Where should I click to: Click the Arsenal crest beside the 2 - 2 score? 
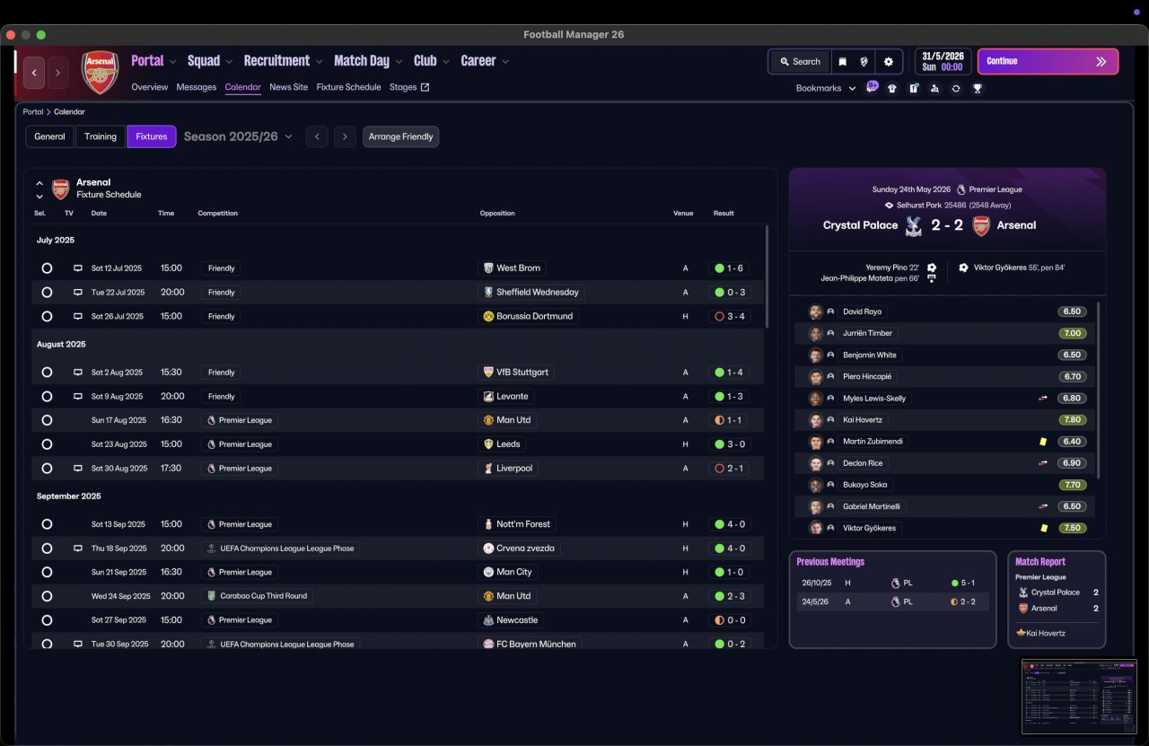click(x=981, y=225)
